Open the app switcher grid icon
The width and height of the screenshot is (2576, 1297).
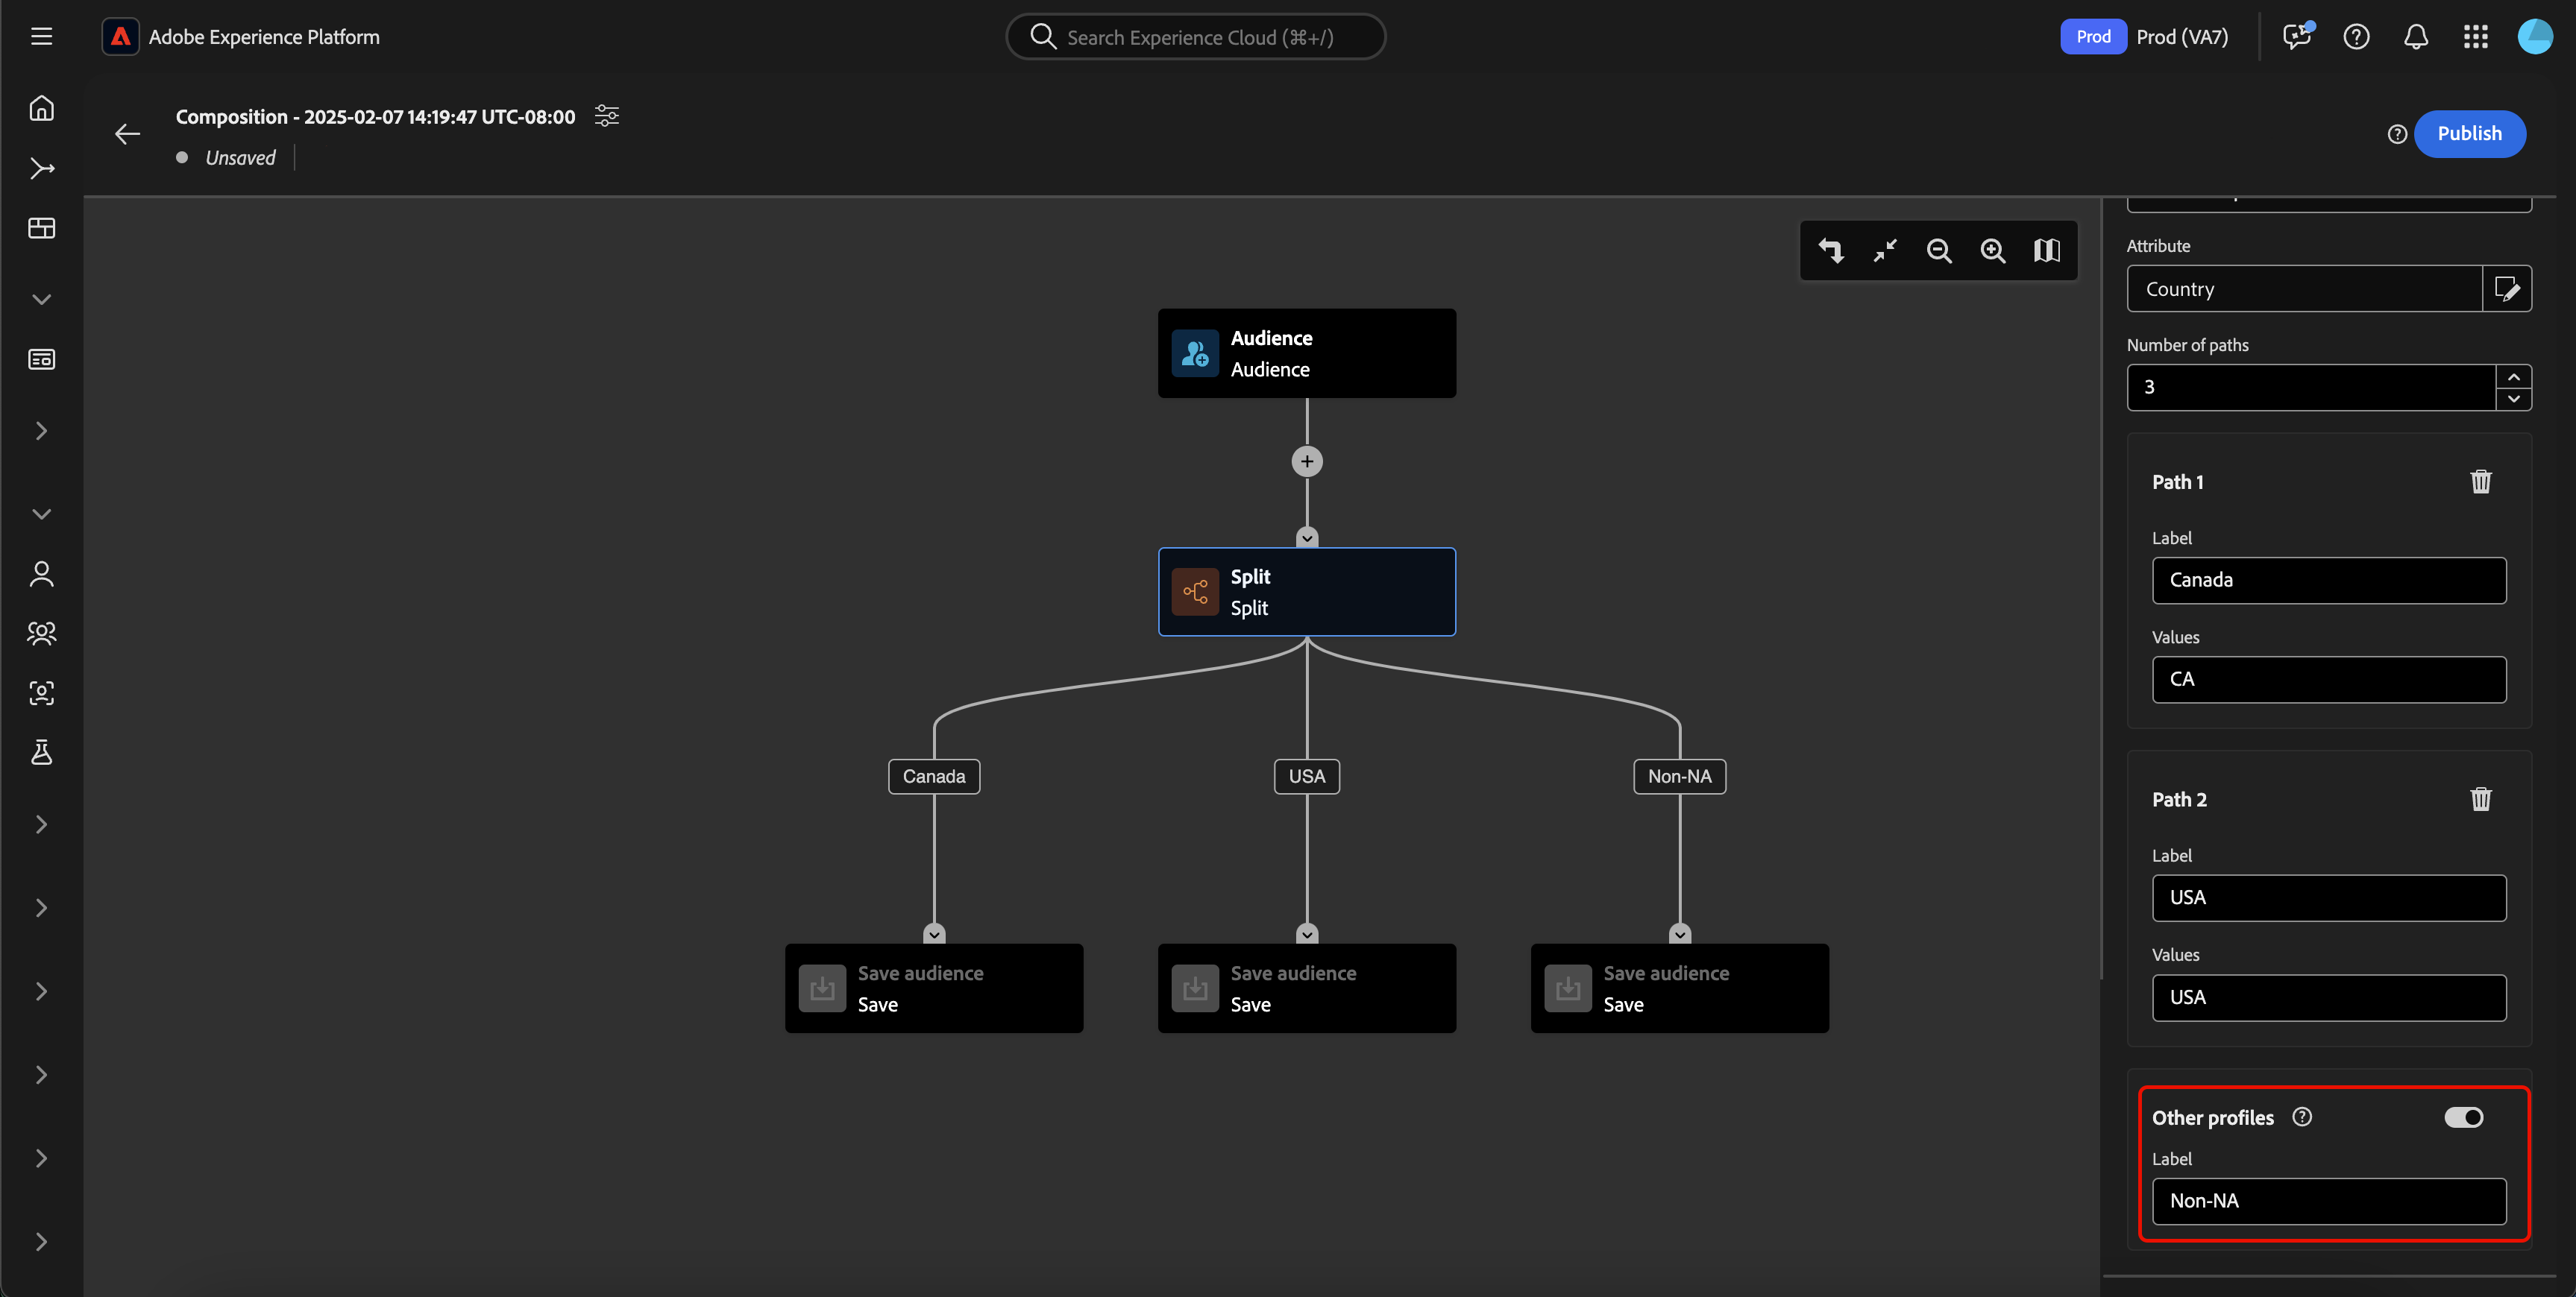pos(2475,37)
